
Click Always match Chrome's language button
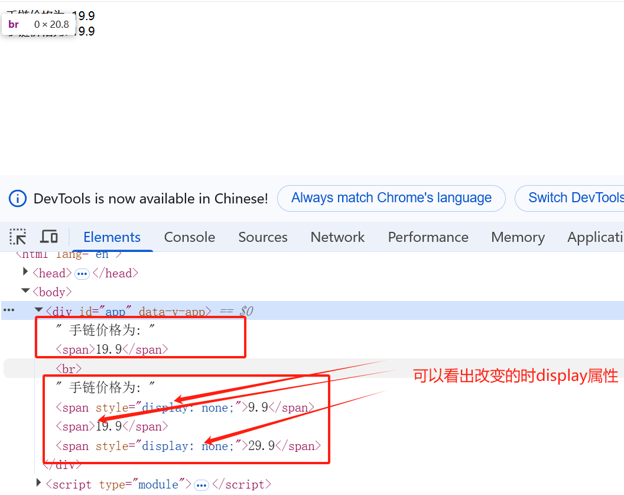[391, 198]
